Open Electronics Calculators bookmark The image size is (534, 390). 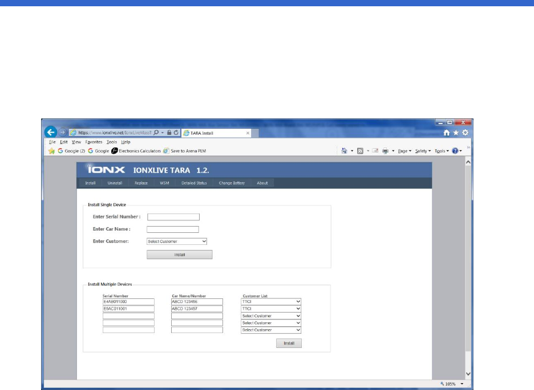click(136, 151)
